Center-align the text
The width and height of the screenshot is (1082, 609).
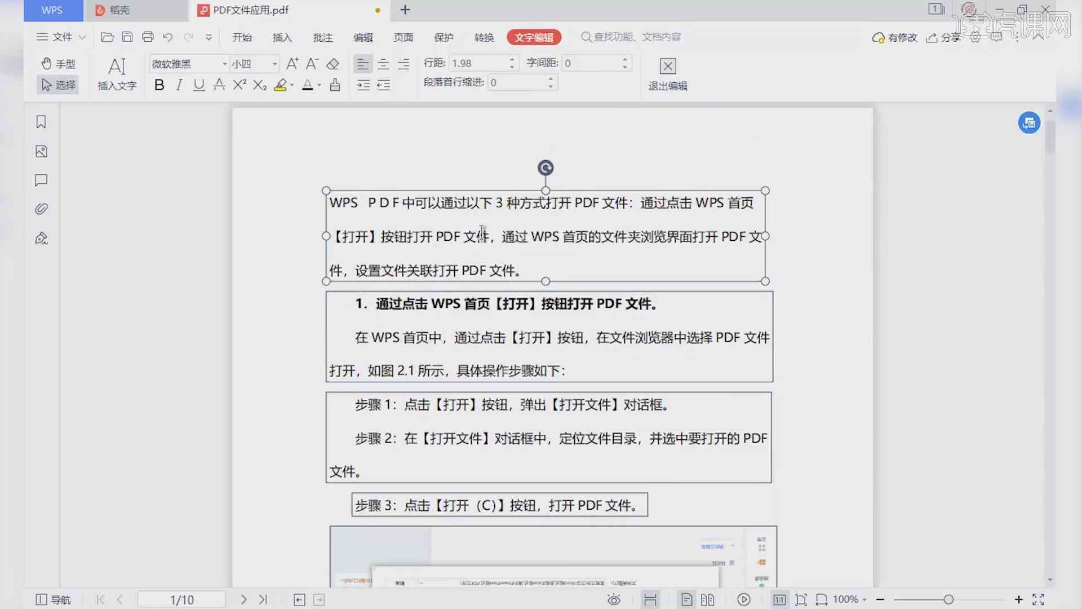click(x=383, y=64)
